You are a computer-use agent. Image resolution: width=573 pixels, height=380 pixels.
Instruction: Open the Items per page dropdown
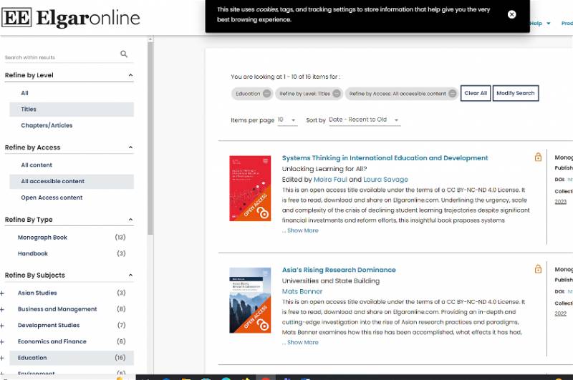pyautogui.click(x=287, y=120)
